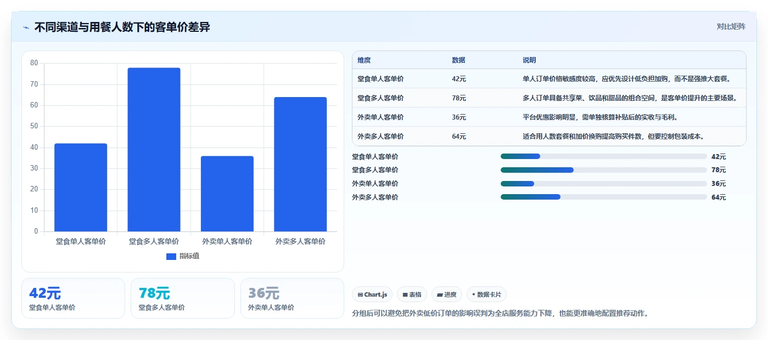768x340 pixels.
Task: Select the 堂食多人客单价 table row cell
Action: 380,98
